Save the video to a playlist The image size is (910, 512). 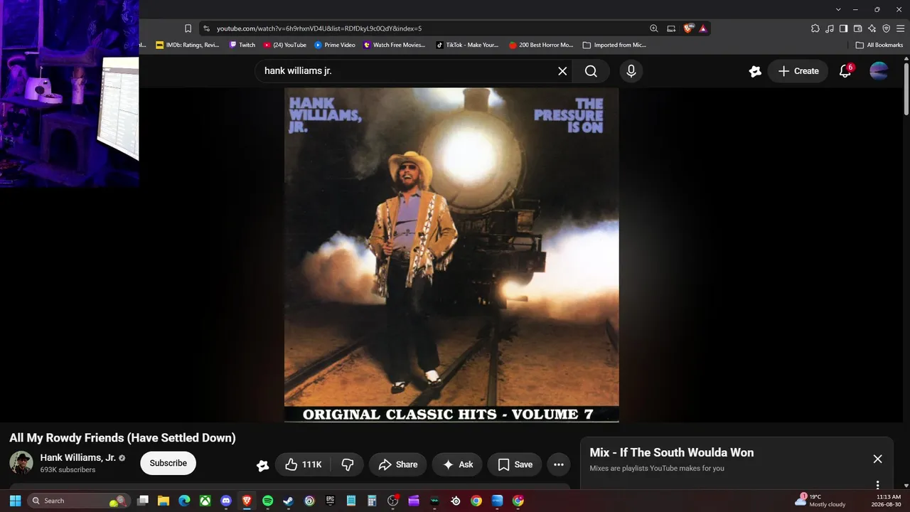(x=515, y=464)
